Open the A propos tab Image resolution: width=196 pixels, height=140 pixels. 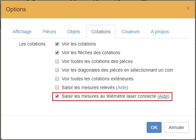(x=160, y=32)
